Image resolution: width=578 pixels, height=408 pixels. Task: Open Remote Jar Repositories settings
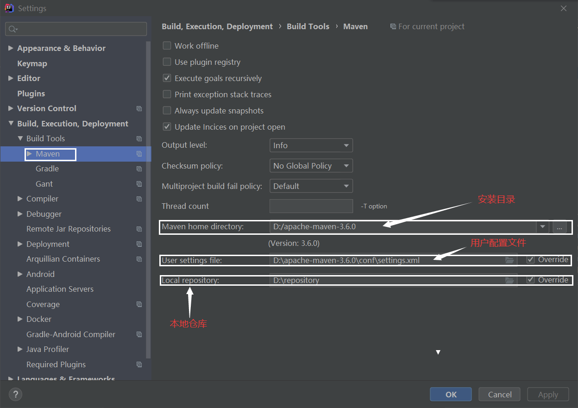coord(69,229)
